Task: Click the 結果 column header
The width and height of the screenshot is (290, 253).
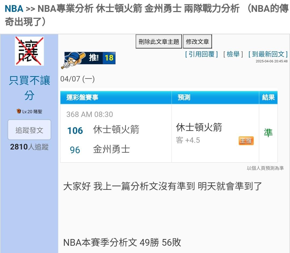Action: coord(268,97)
